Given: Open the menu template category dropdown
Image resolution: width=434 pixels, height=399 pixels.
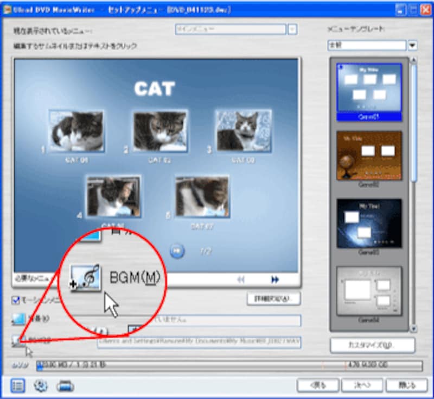Looking at the screenshot, I should click(412, 45).
